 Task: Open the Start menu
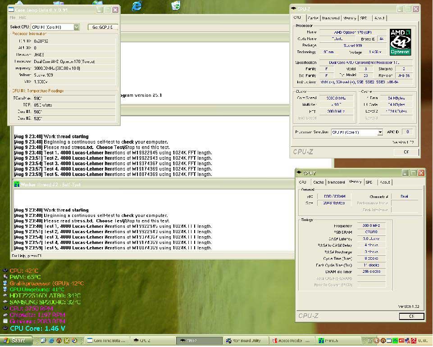[x=16, y=340]
